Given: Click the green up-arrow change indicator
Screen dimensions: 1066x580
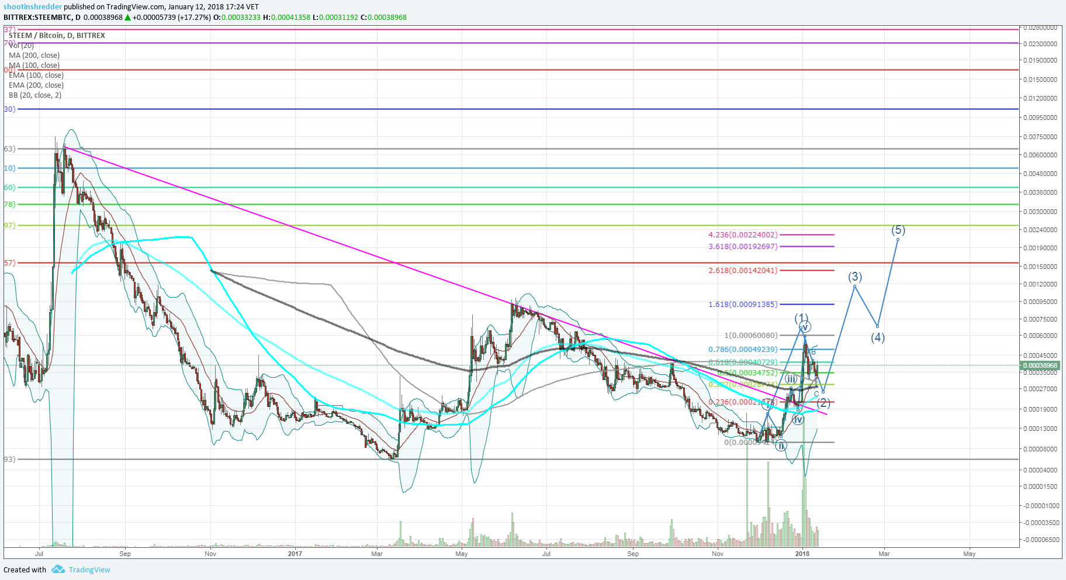Looking at the screenshot, I should pyautogui.click(x=127, y=18).
